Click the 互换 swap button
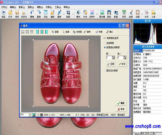This screenshot has width=162, height=135. (x=110, y=64)
